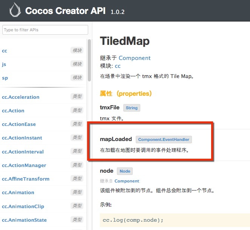This screenshot has width=250, height=230.
Task: Open cc.ActionManager in the API list
Action: point(24,165)
